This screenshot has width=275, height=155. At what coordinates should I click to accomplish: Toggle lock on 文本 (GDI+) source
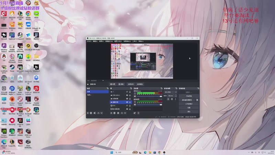[130, 95]
